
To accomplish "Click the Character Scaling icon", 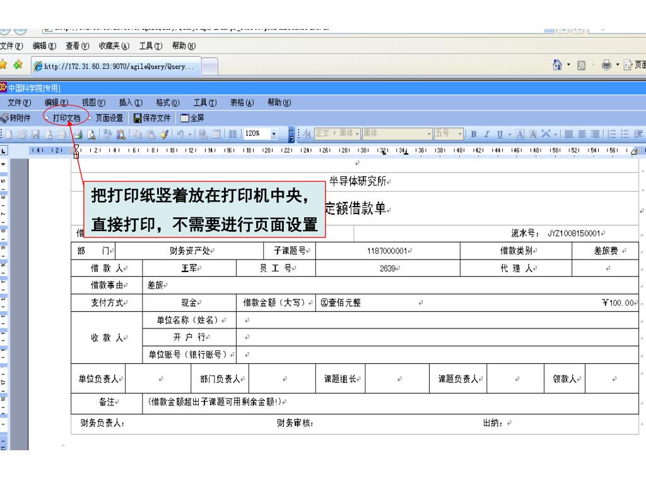I will (546, 134).
